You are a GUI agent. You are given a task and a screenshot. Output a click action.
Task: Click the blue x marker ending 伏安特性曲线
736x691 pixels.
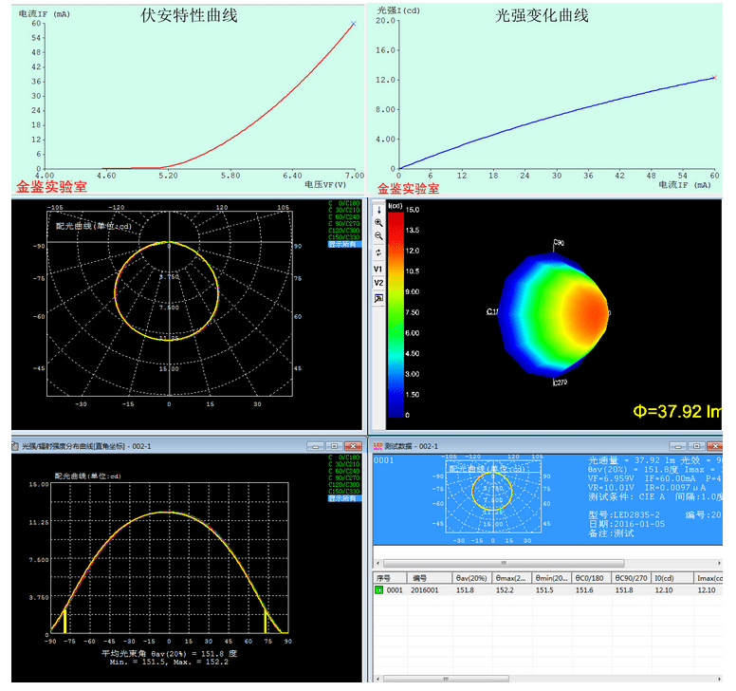354,24
